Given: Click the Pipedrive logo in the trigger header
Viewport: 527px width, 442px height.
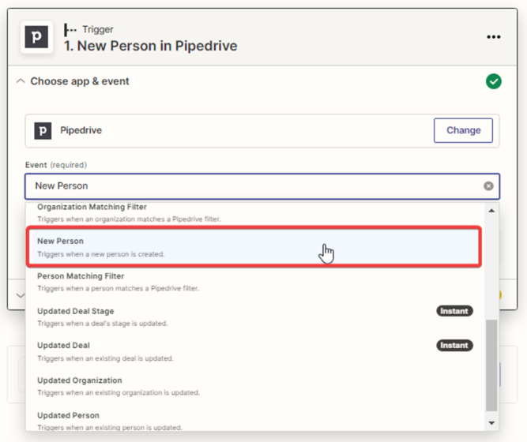Looking at the screenshot, I should [36, 38].
